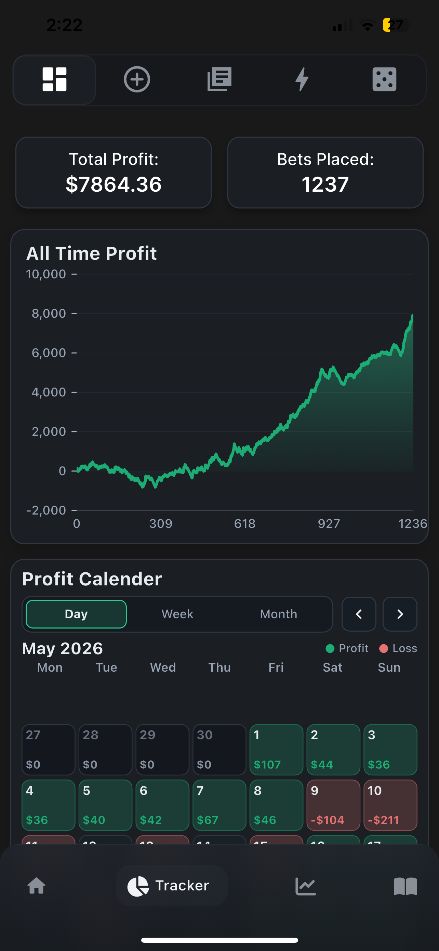
Task: Open the bet list document icon
Action: pos(219,79)
